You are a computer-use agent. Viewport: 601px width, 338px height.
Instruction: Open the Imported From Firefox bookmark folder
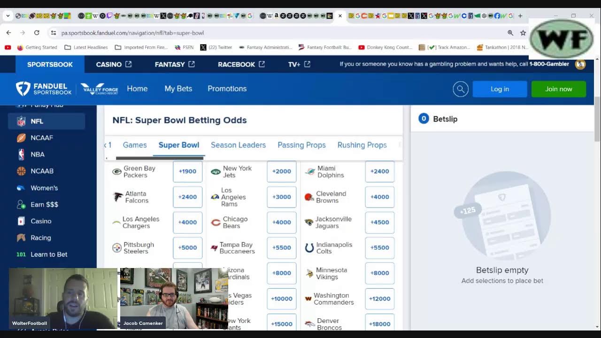(x=141, y=47)
